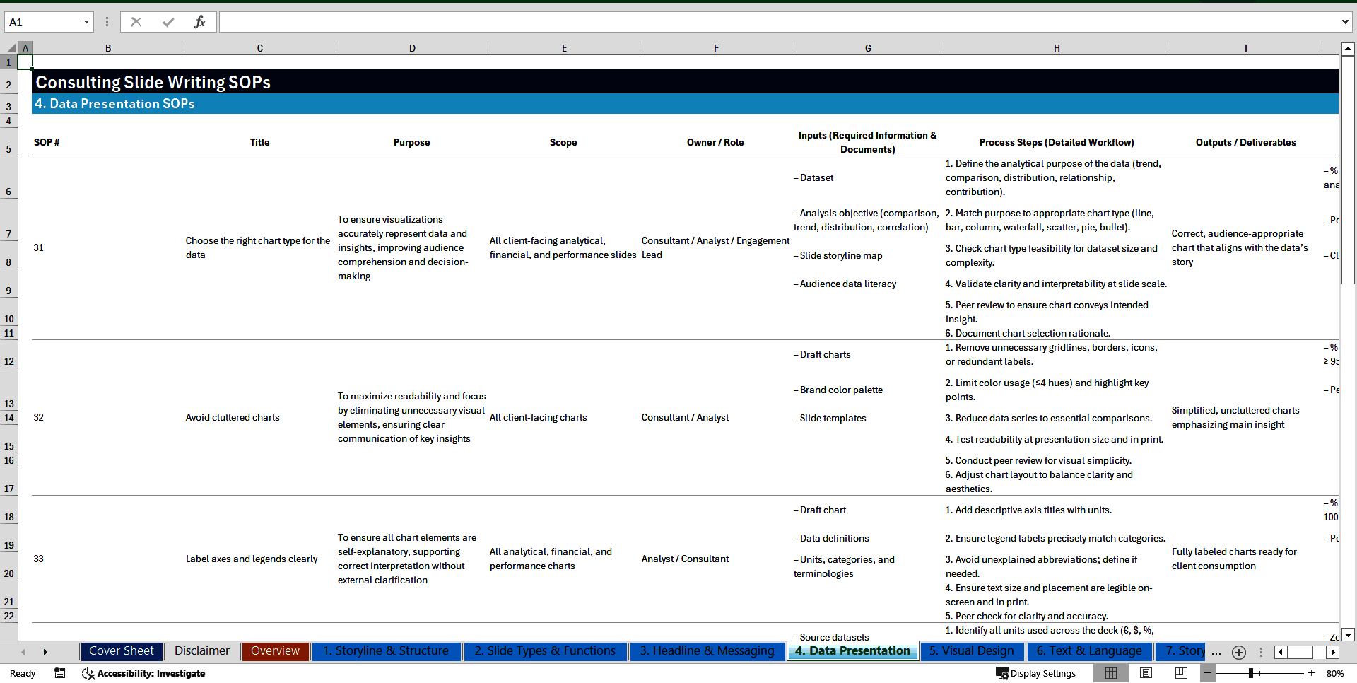Open the 5. Visual Design sheet tab
Screen dimensions: 1357x683
tap(972, 651)
